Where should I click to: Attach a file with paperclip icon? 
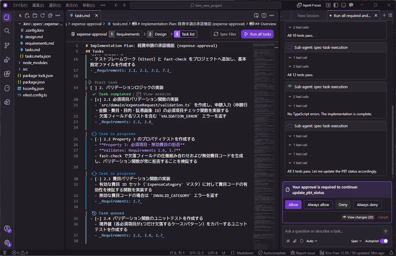[x=295, y=241]
